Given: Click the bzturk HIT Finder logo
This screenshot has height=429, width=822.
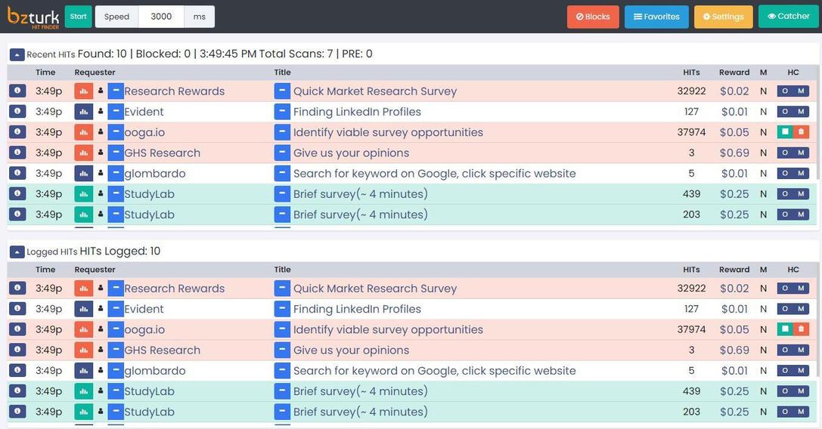Looking at the screenshot, I should click(x=33, y=17).
